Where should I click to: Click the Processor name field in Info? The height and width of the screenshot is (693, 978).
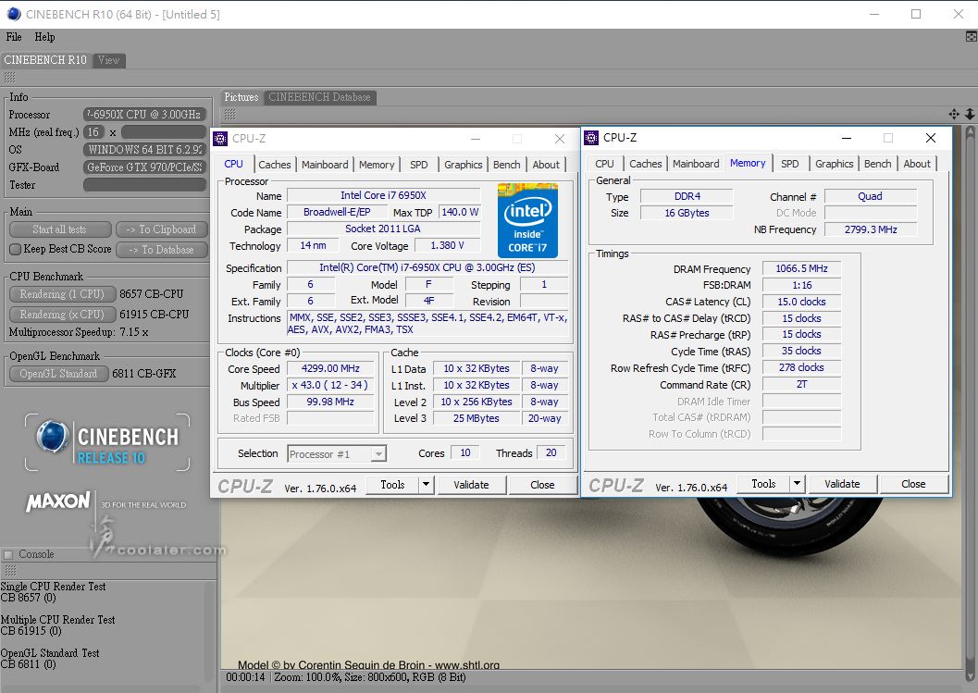click(x=144, y=114)
